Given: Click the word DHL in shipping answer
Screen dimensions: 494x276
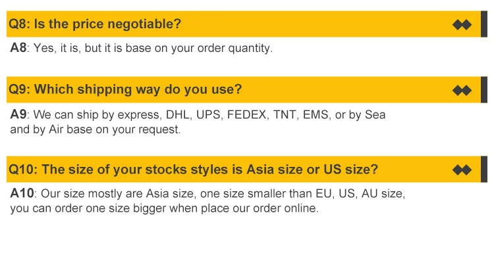Looking at the screenshot, I should [177, 115].
